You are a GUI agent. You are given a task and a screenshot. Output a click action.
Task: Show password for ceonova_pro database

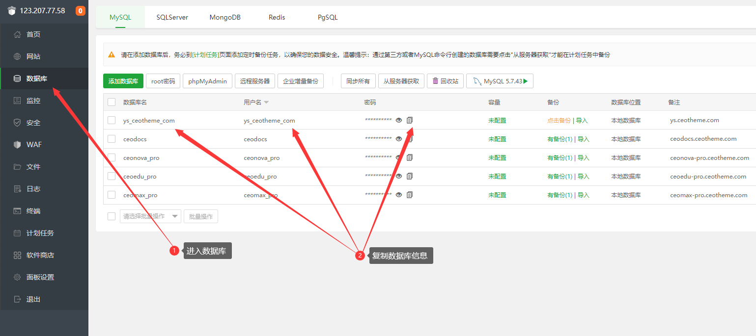[x=399, y=157]
